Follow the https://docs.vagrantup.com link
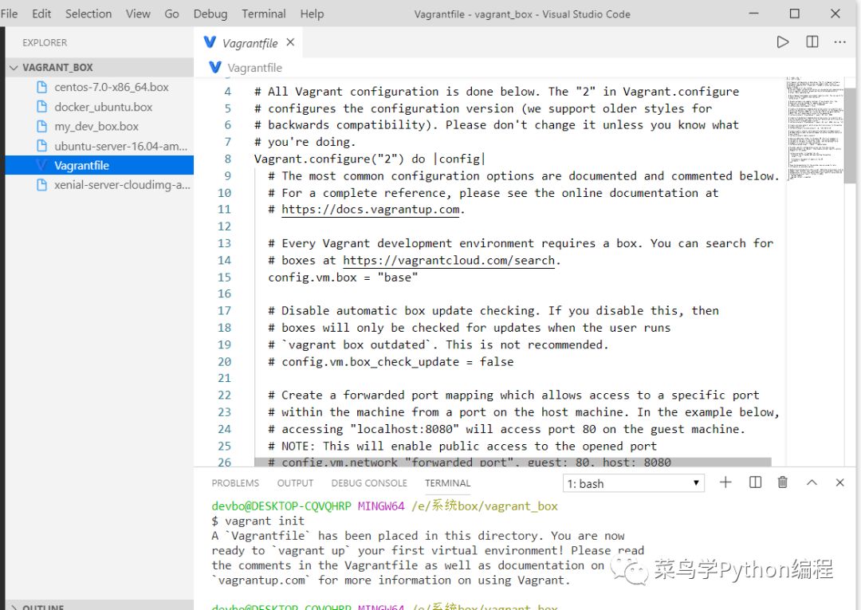The width and height of the screenshot is (861, 610). pyautogui.click(x=371, y=209)
